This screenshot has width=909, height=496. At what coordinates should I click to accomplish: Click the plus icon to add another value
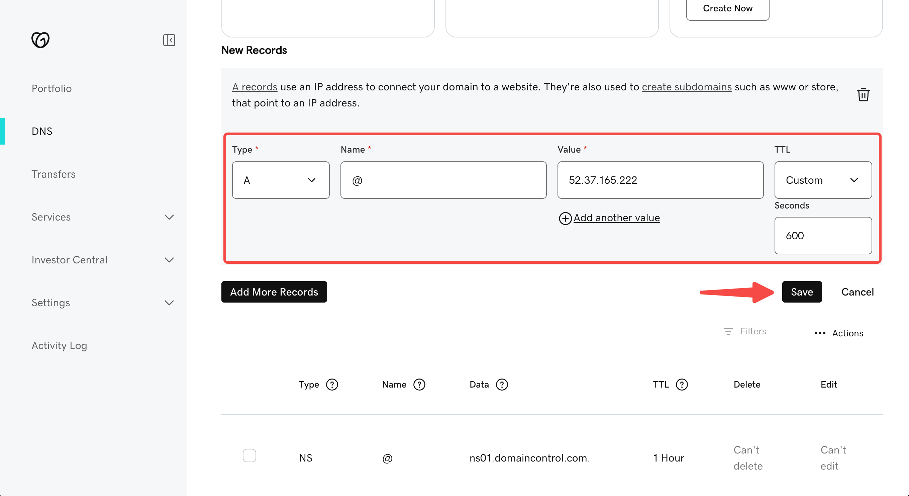pos(565,218)
